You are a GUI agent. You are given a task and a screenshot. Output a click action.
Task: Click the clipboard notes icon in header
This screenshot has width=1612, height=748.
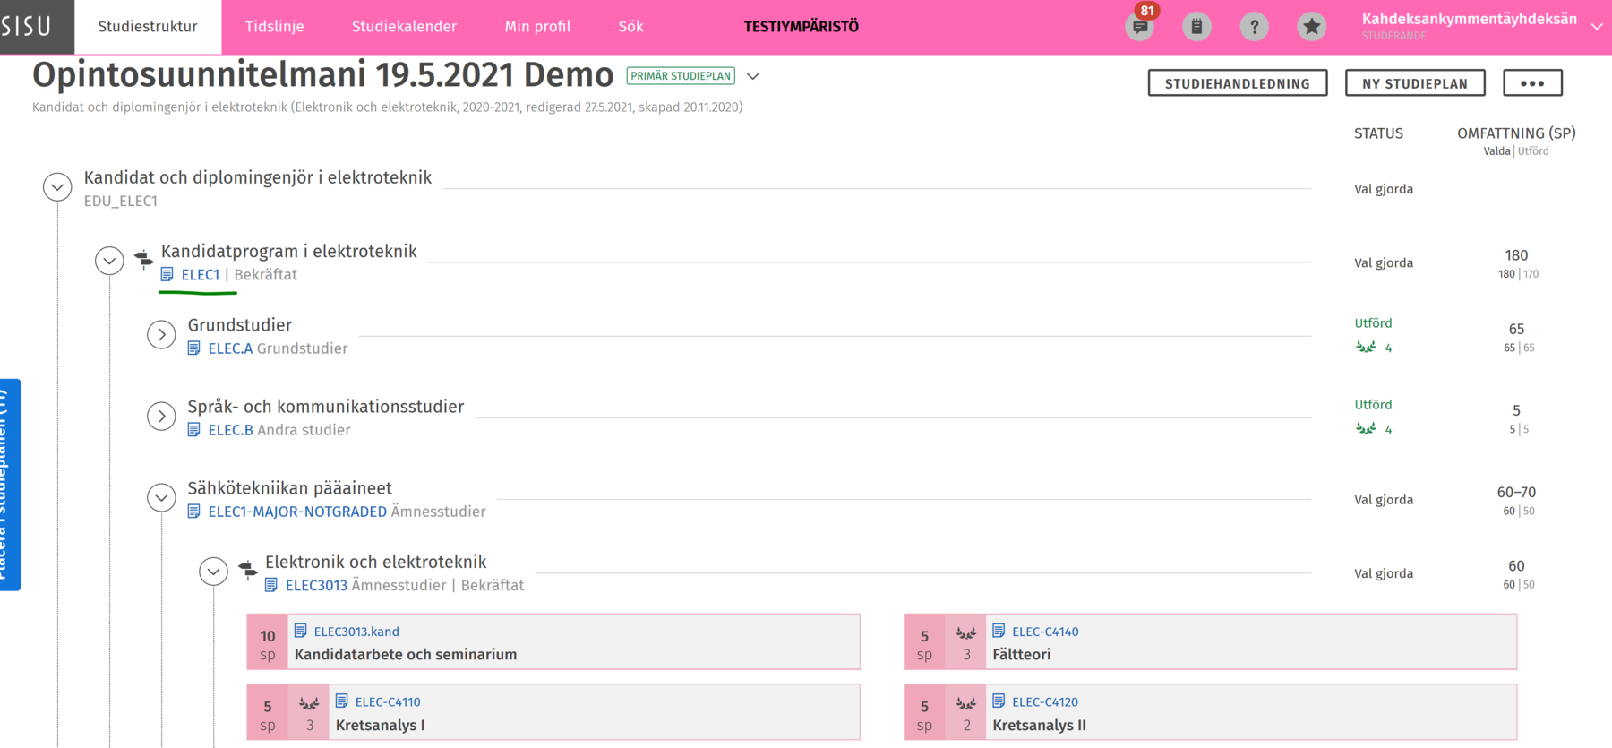point(1196,27)
